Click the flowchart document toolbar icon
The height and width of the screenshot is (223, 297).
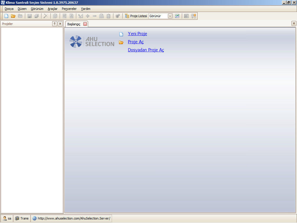71,16
